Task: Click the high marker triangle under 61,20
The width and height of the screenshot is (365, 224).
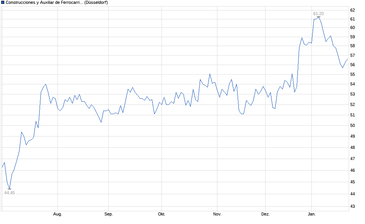Action: click(318, 17)
